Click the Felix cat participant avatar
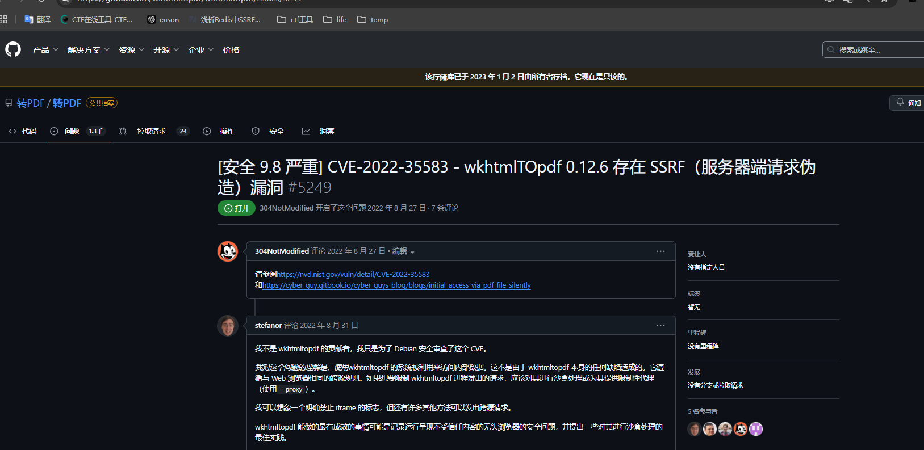Screen dimensions: 924x450 pyautogui.click(x=740, y=429)
